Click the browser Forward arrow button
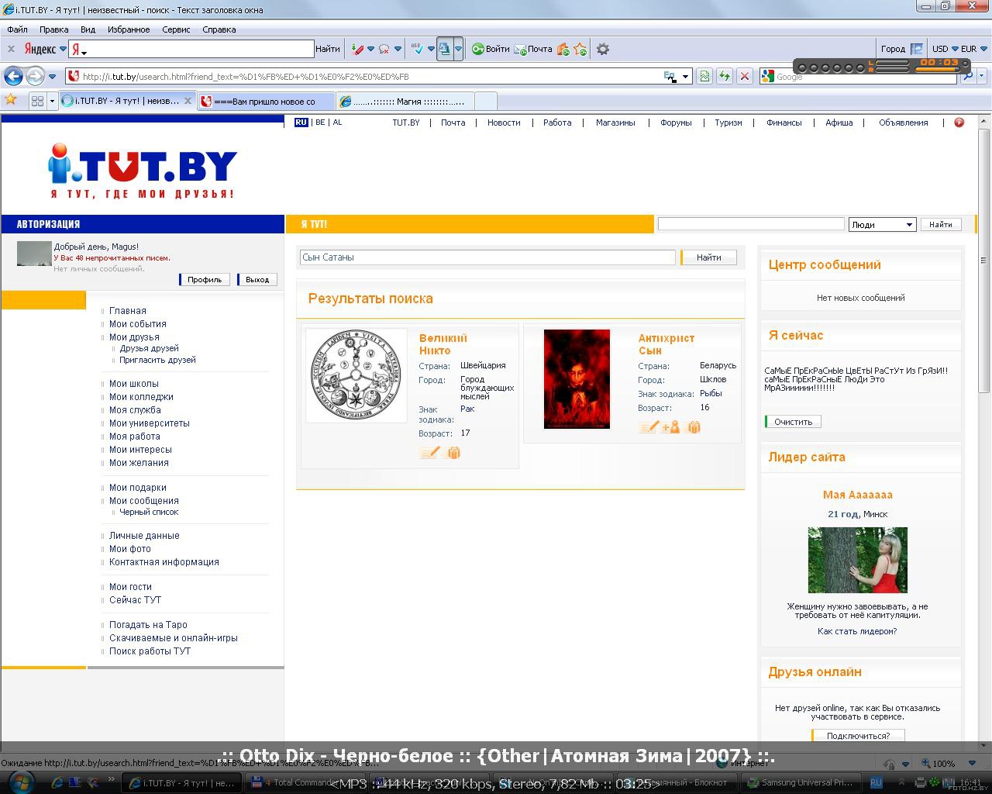Viewport: 992px width, 794px height. (35, 76)
